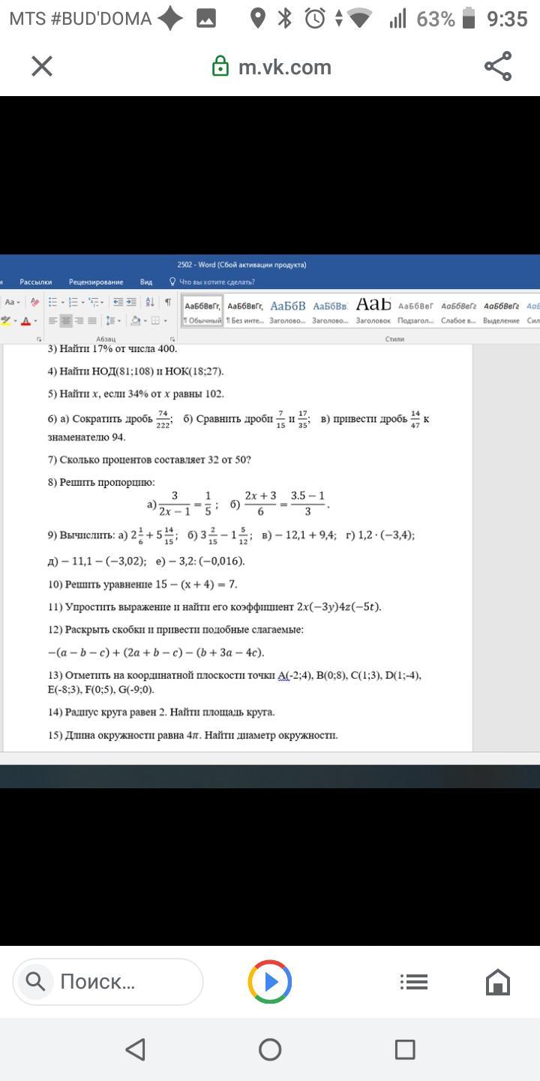The width and height of the screenshot is (540, 1081).
Task: Click text '14) Радиус круга равен 2'
Action: point(106,712)
